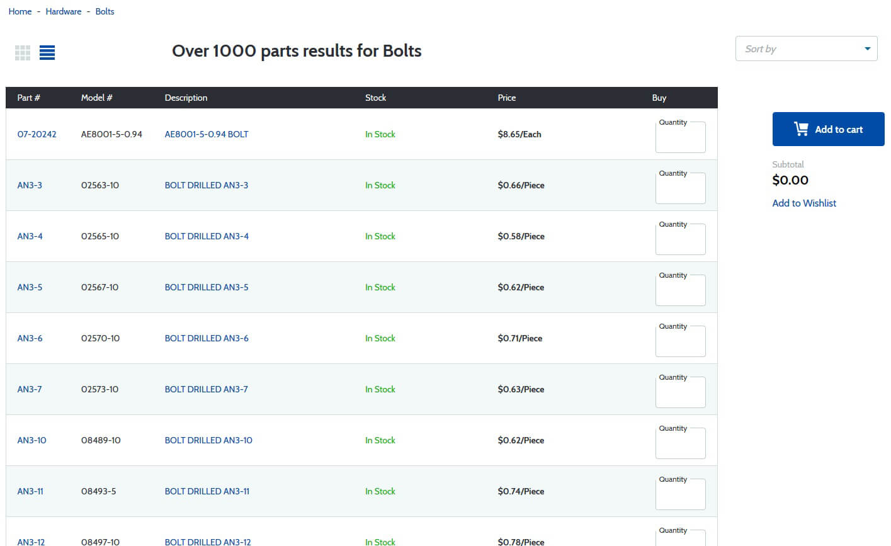Open BOLT DRILLED AN3-4 description link
Image resolution: width=891 pixels, height=546 pixels.
coord(207,236)
